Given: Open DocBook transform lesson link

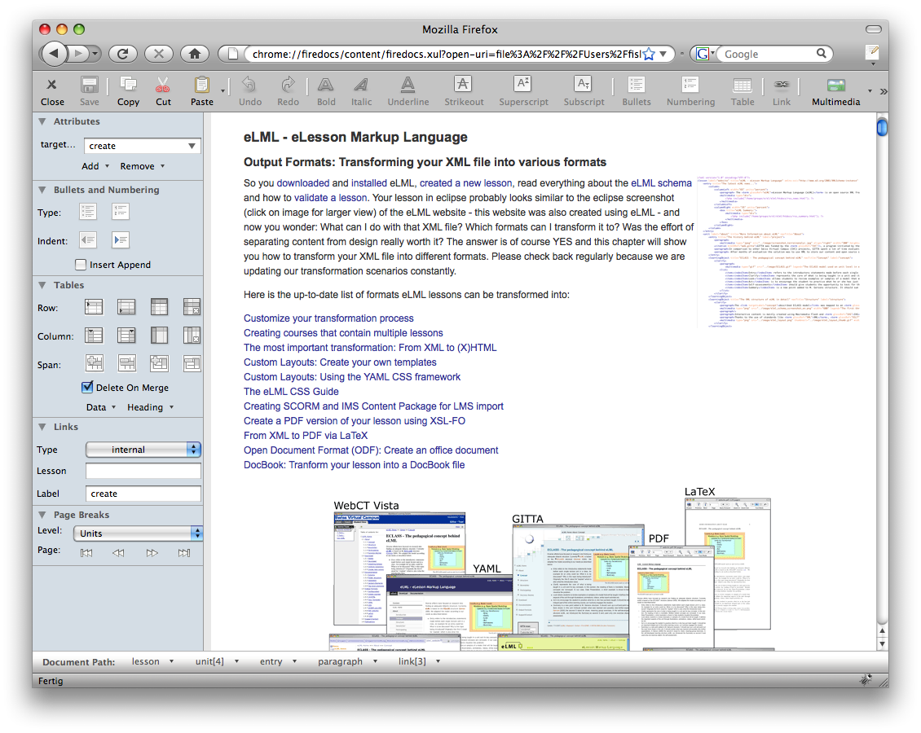Looking at the screenshot, I should pos(355,465).
